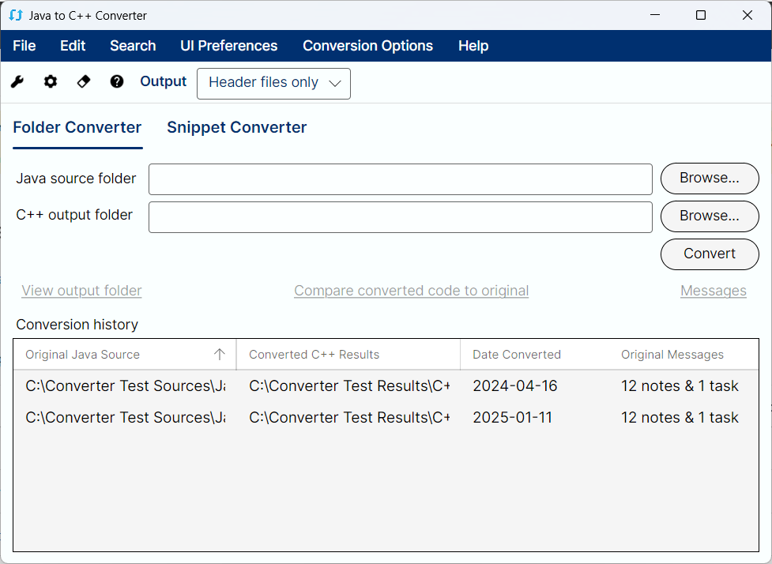The width and height of the screenshot is (772, 564).
Task: Open the UI Preferences menu
Action: 229,46
